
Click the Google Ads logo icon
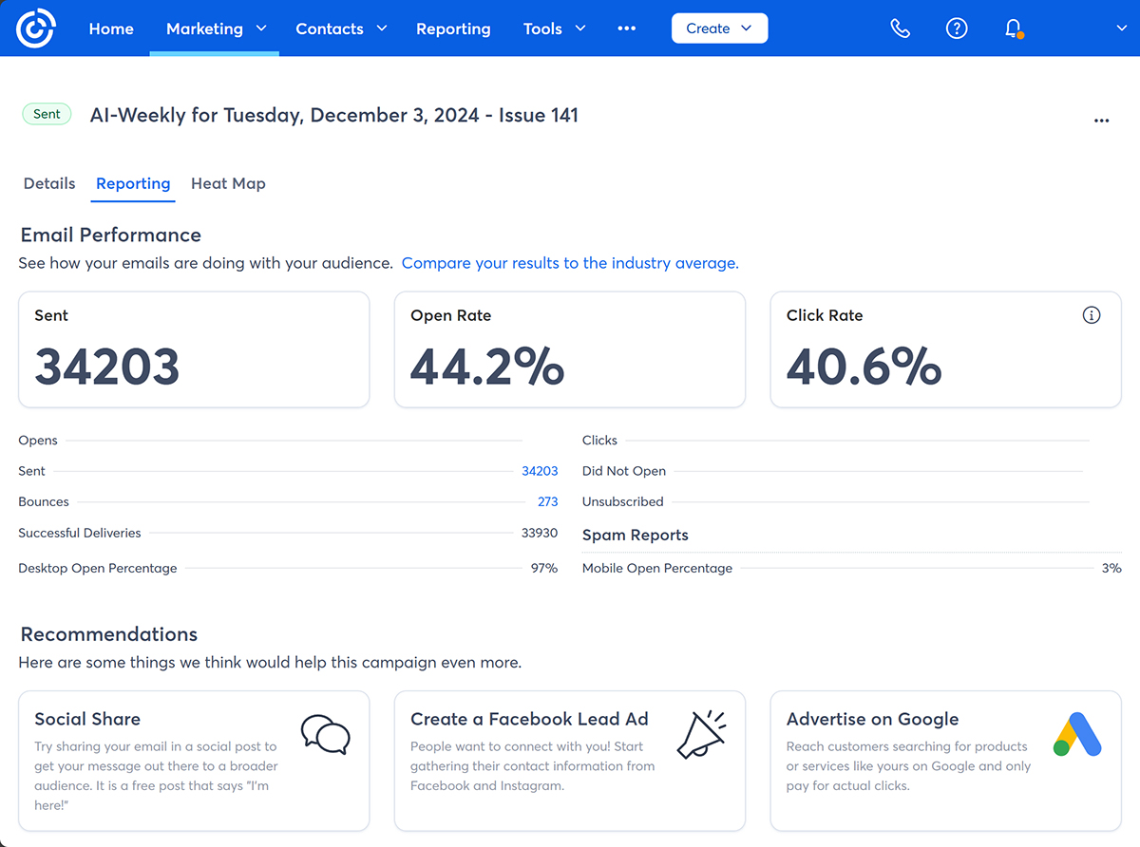[x=1077, y=734]
